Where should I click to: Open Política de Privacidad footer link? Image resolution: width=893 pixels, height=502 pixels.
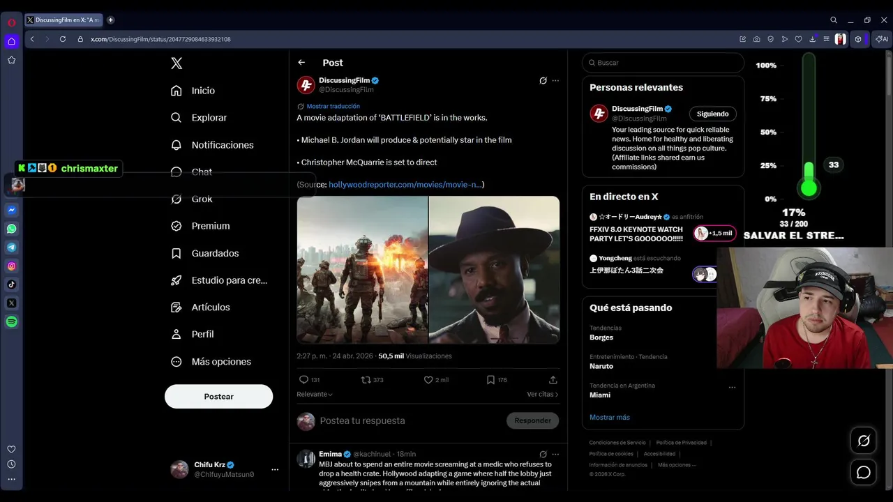point(682,443)
